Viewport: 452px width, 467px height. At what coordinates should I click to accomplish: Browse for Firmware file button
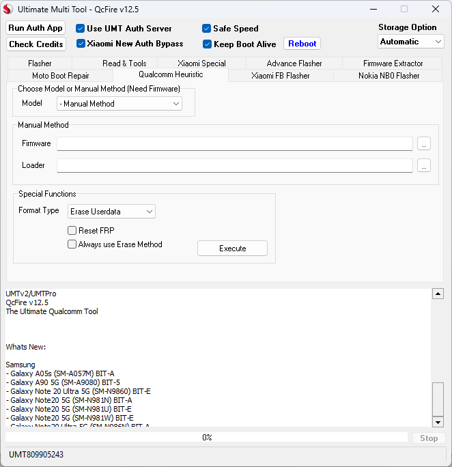424,143
